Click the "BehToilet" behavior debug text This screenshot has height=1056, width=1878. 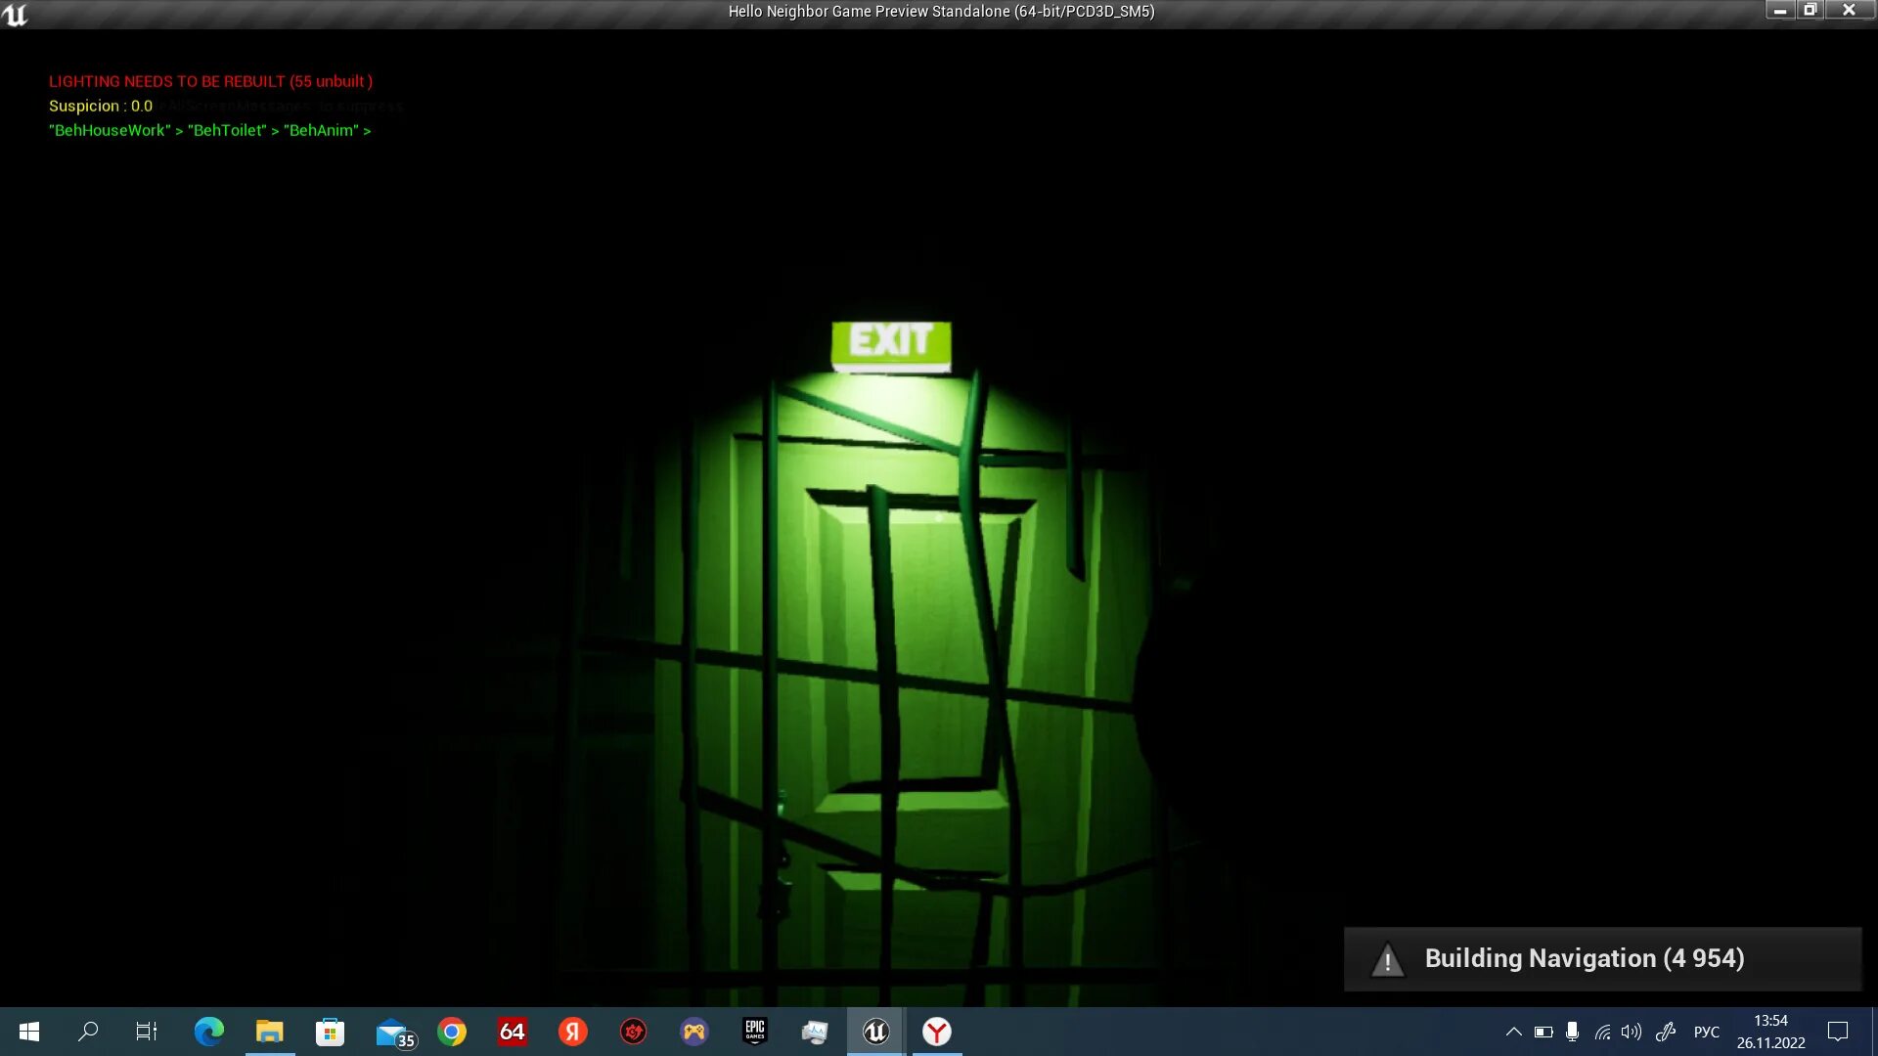click(x=227, y=130)
